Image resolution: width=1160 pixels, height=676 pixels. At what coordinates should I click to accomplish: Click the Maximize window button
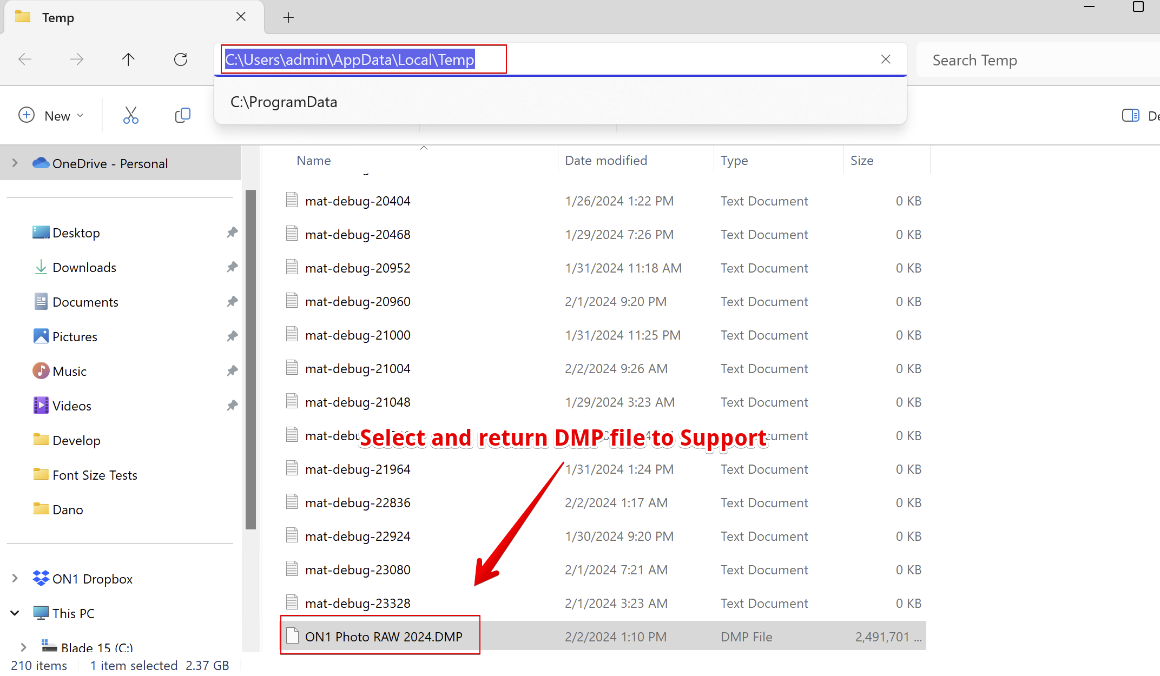pos(1138,7)
